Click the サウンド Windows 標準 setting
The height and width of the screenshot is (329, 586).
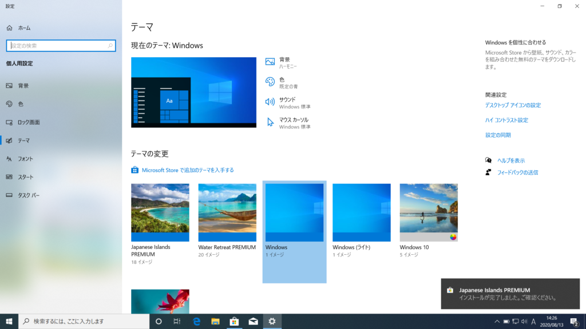pos(295,103)
